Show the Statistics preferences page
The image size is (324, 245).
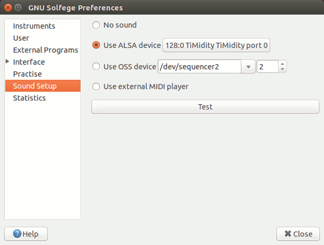coord(29,98)
